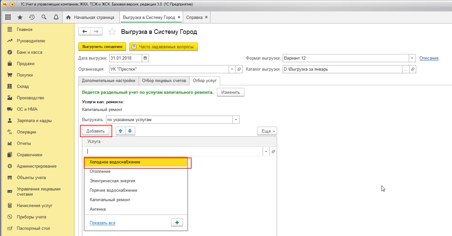Viewport: 452px width, 236px height.
Task: Switch to Дополнительные настройки tab
Action: 109,80
